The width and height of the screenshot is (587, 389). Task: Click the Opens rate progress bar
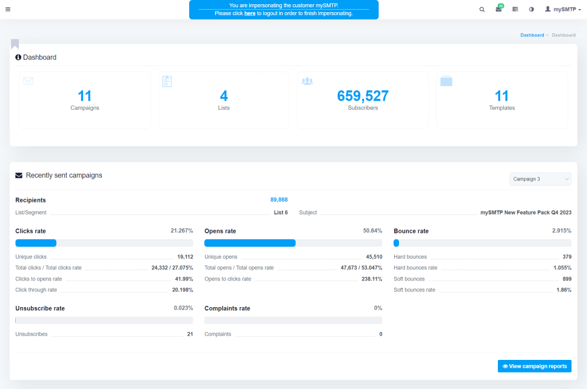(293, 243)
